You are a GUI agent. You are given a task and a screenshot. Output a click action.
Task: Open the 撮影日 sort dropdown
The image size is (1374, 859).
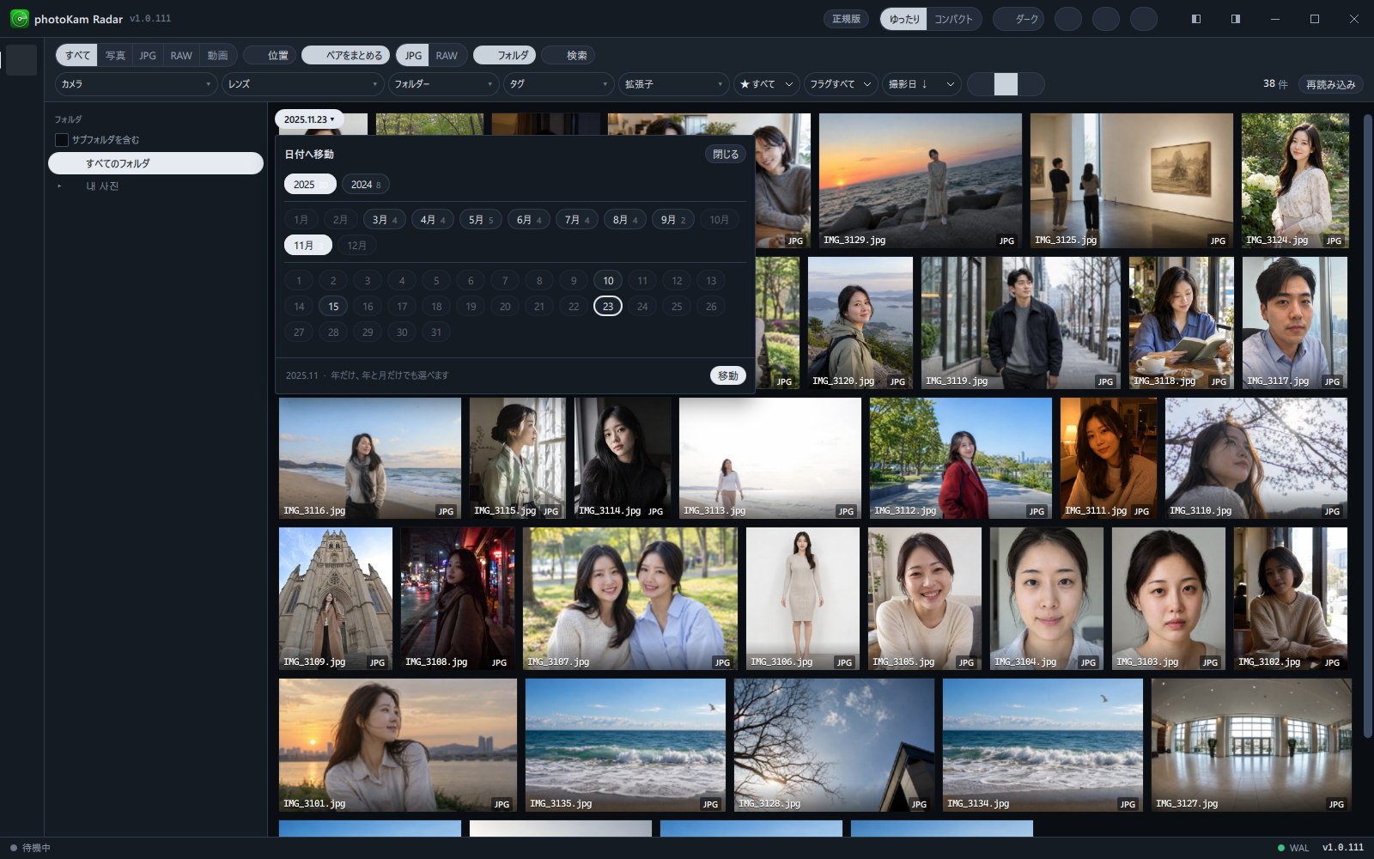[x=921, y=84]
